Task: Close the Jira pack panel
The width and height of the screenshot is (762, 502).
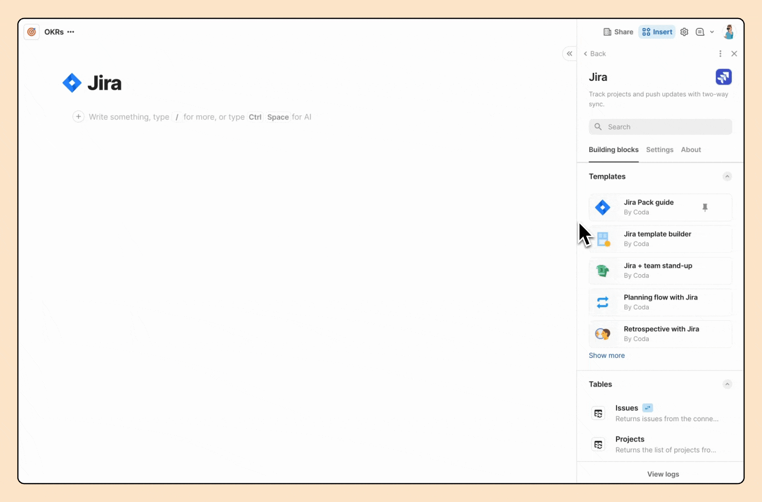Action: tap(734, 54)
